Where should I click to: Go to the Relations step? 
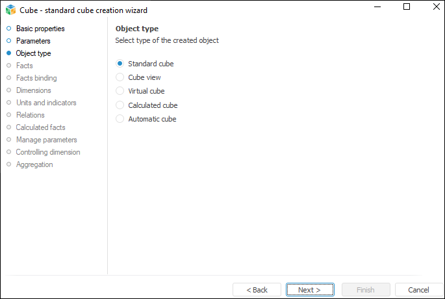pos(30,115)
